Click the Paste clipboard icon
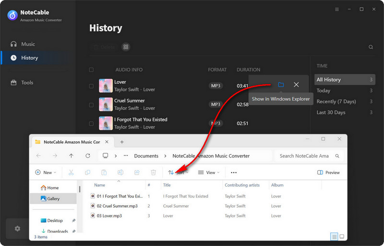The image size is (384, 246). pyautogui.click(x=104, y=172)
